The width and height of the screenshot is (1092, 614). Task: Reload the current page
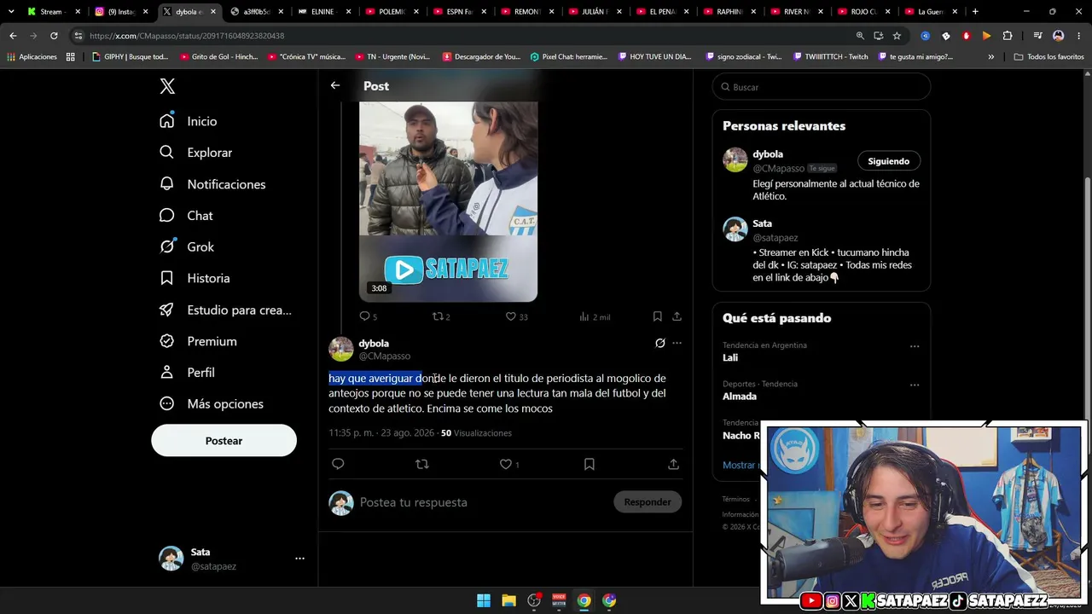54,36
